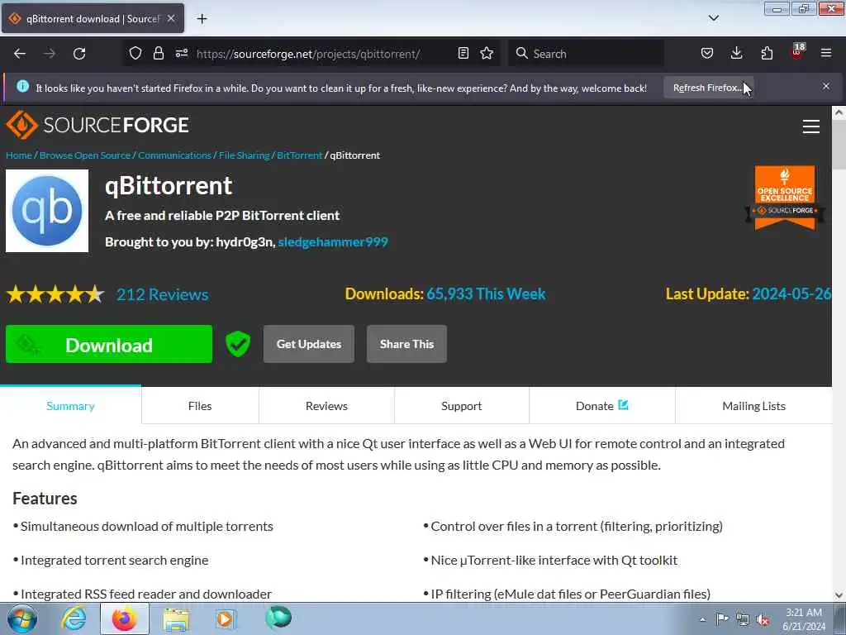Click the 2024-05-26 last update link
The image size is (846, 635).
coord(791,294)
